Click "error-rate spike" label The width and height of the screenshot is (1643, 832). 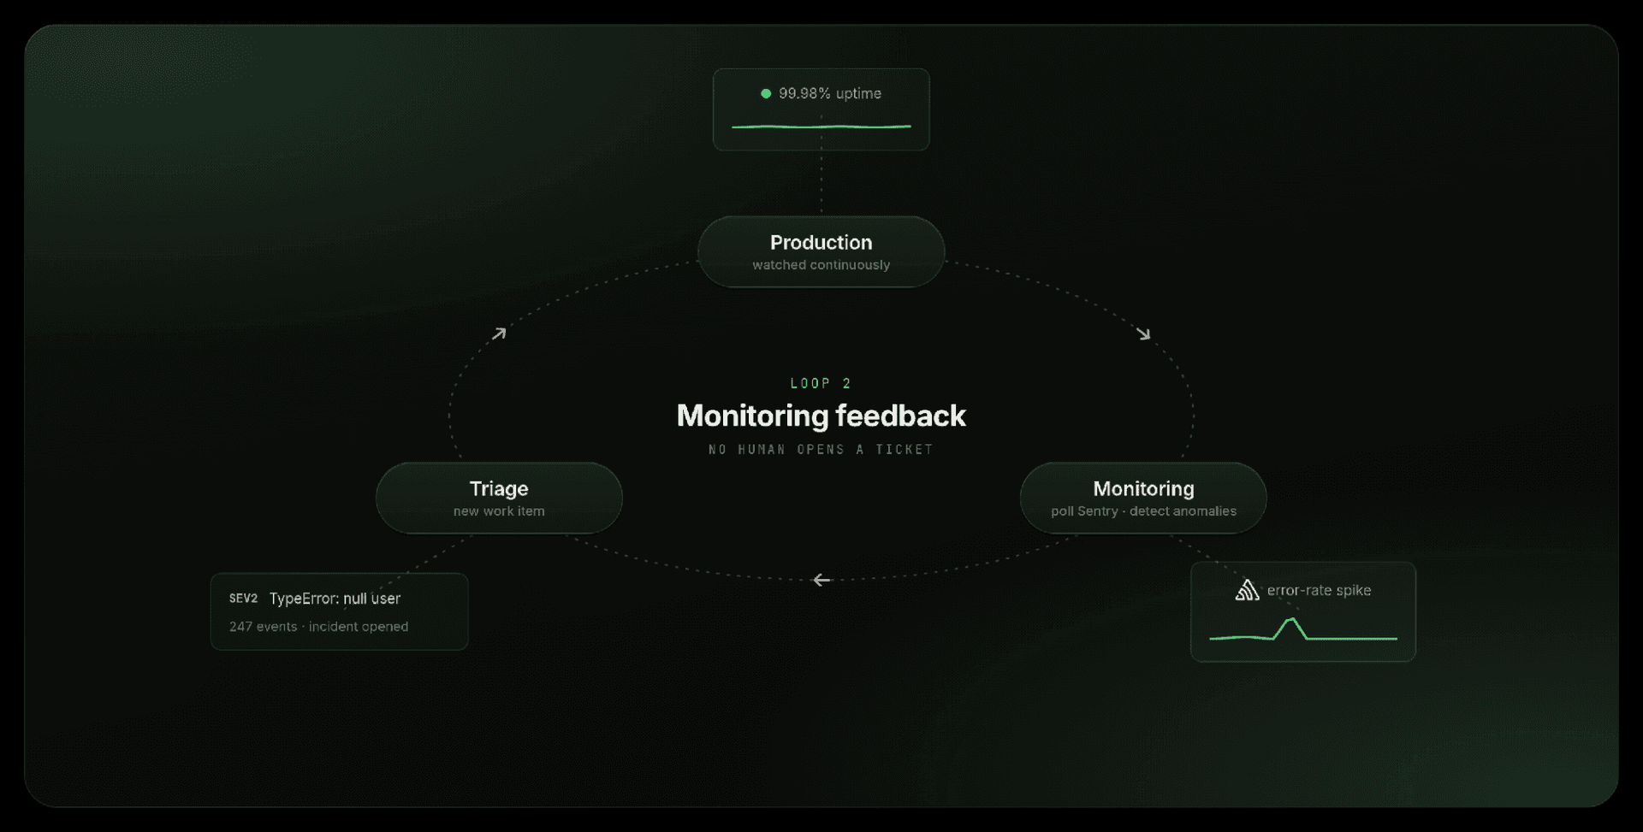tap(1319, 590)
